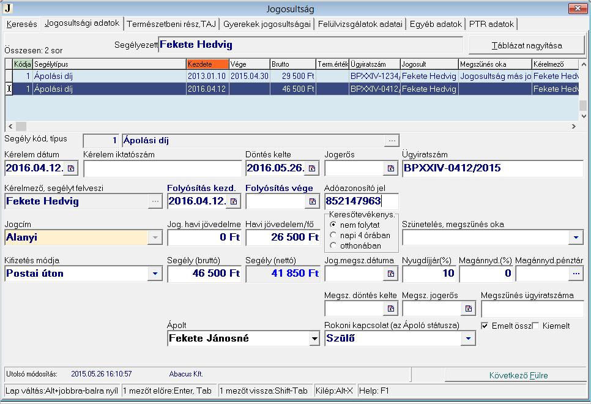
Task: Click Havi jövedelem/fő field 26 500 Ft
Action: (283, 238)
